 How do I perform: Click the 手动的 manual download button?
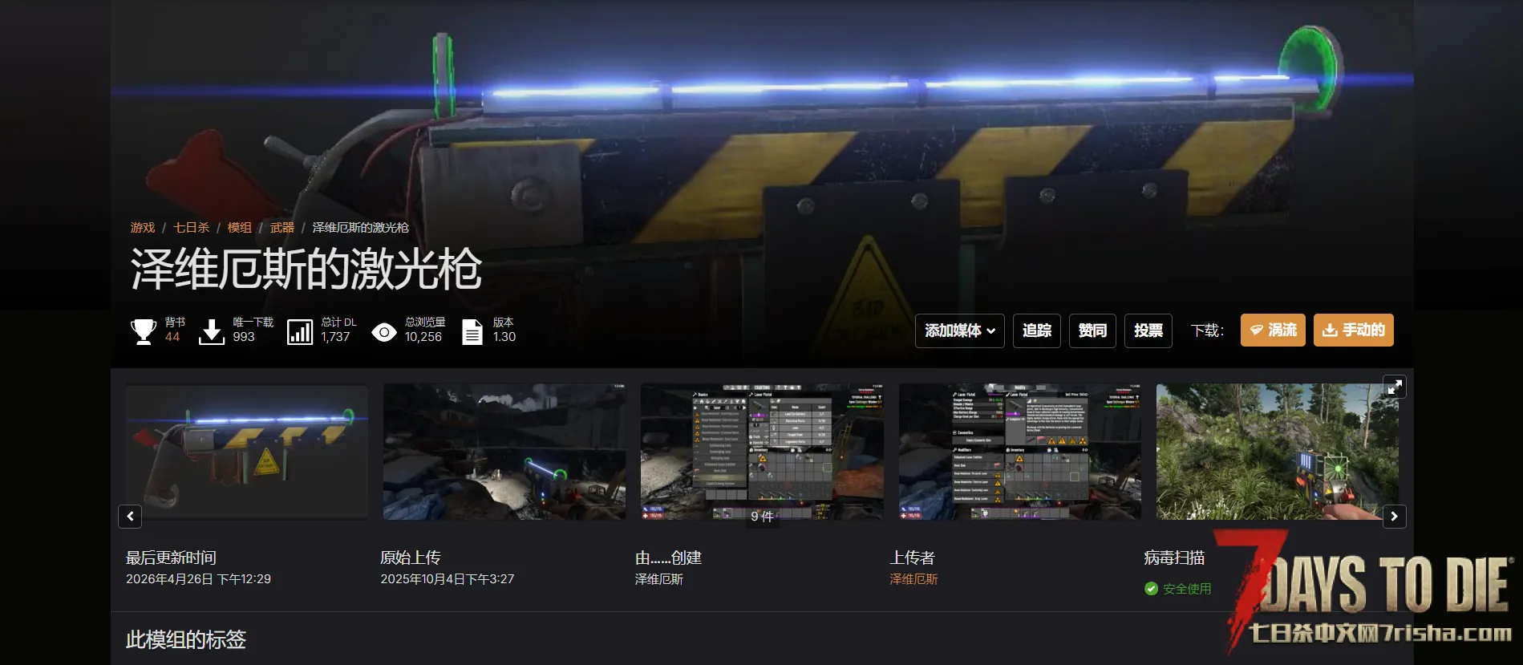click(x=1353, y=330)
